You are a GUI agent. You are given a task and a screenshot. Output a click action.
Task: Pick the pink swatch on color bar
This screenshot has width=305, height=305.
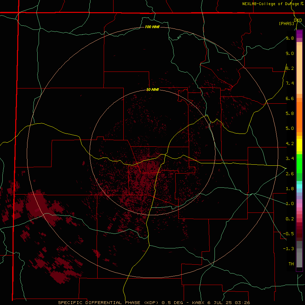299,205
